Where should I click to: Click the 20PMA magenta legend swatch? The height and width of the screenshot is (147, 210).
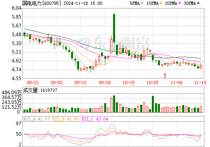[180, 3]
